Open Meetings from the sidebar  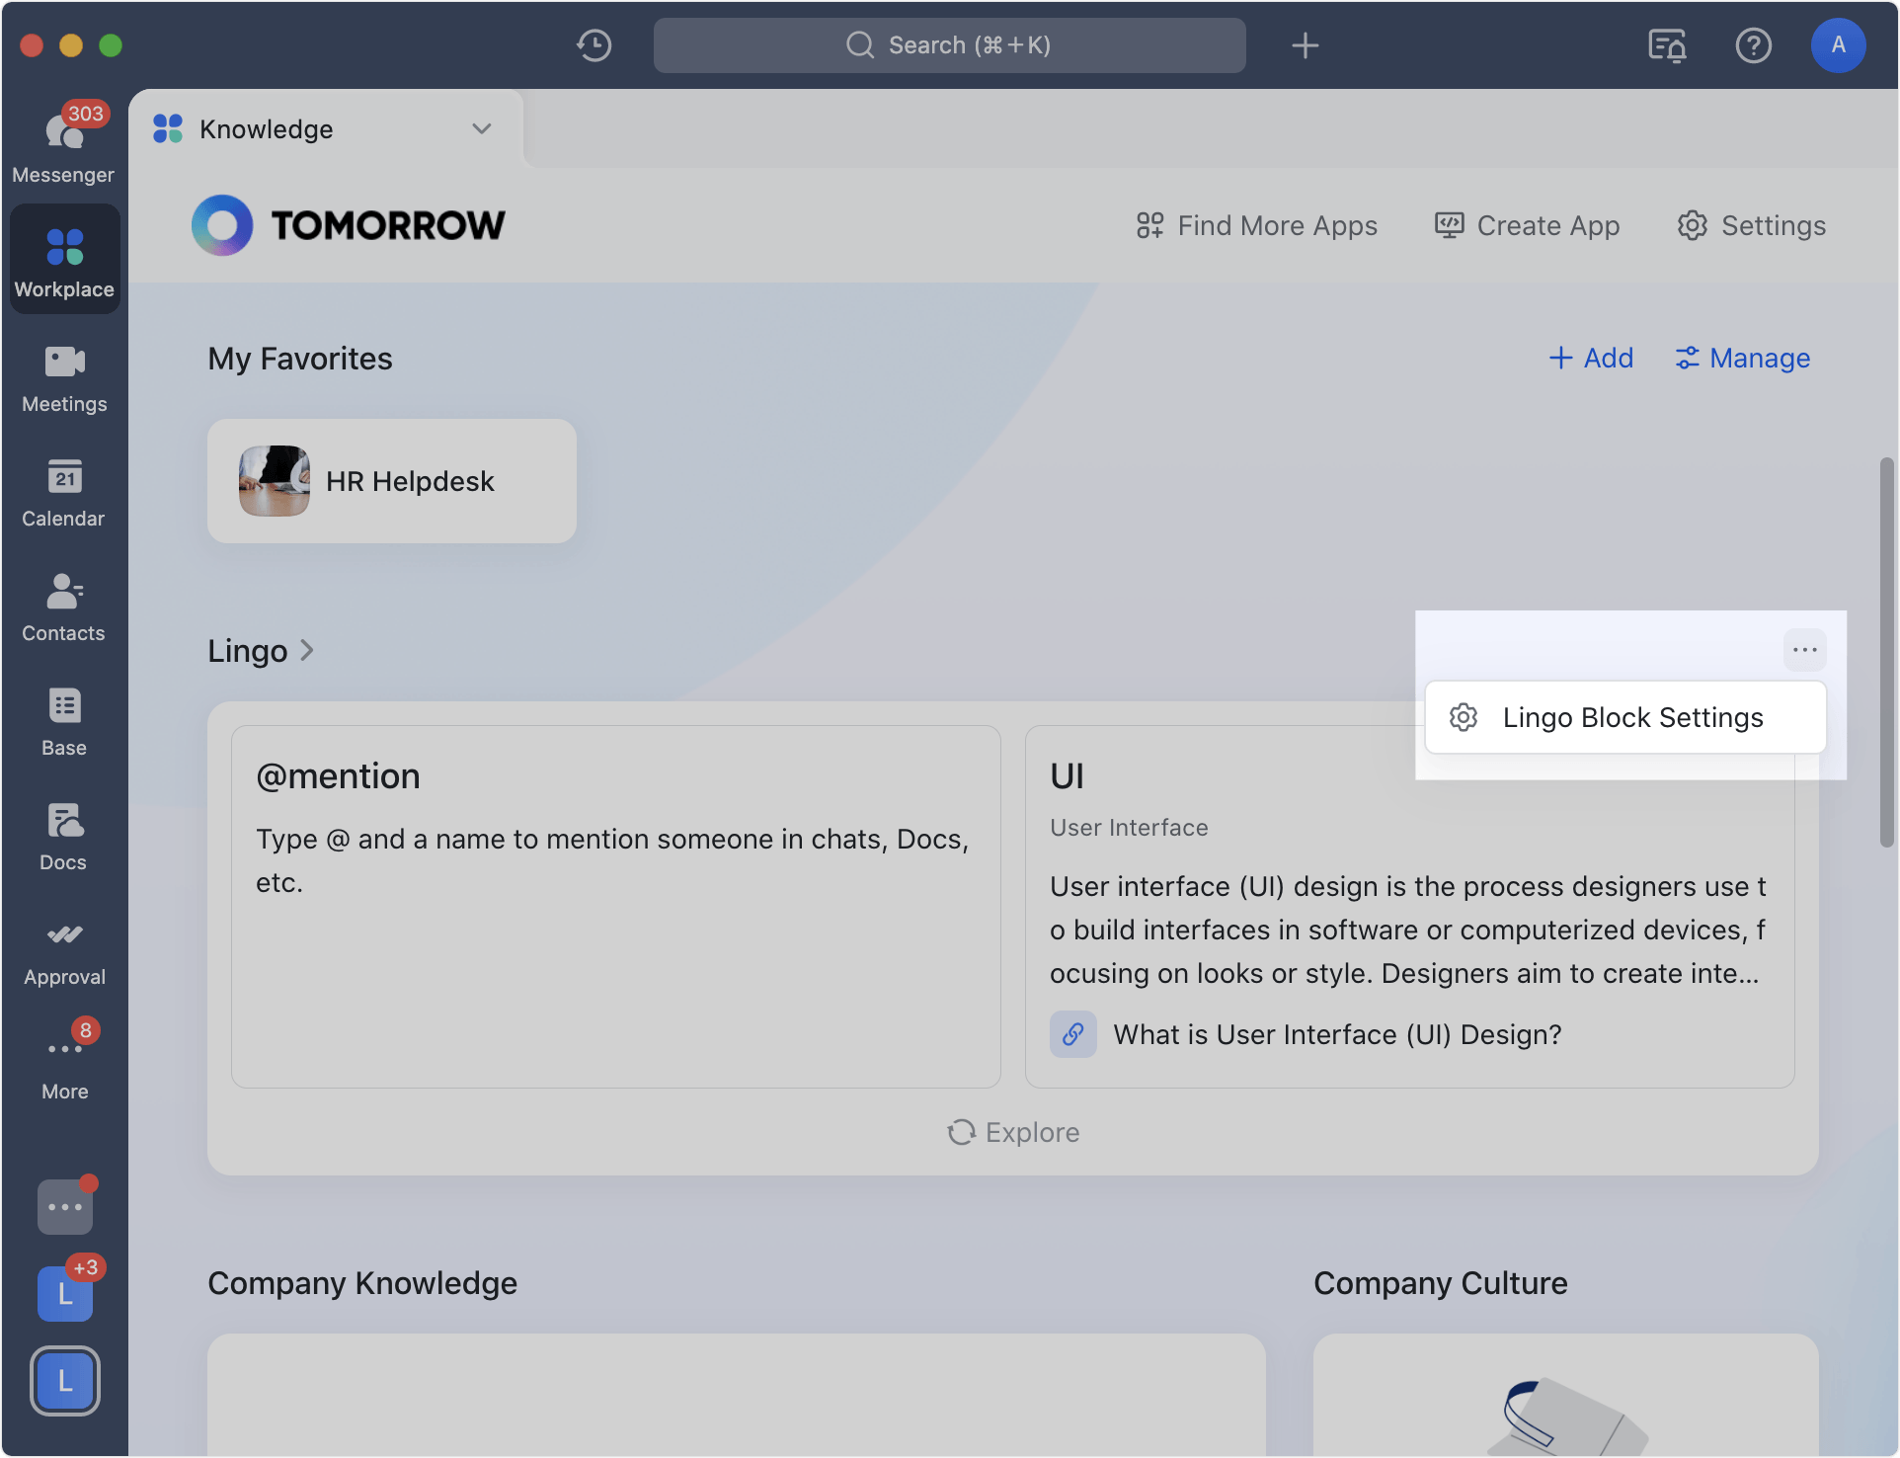pos(64,378)
